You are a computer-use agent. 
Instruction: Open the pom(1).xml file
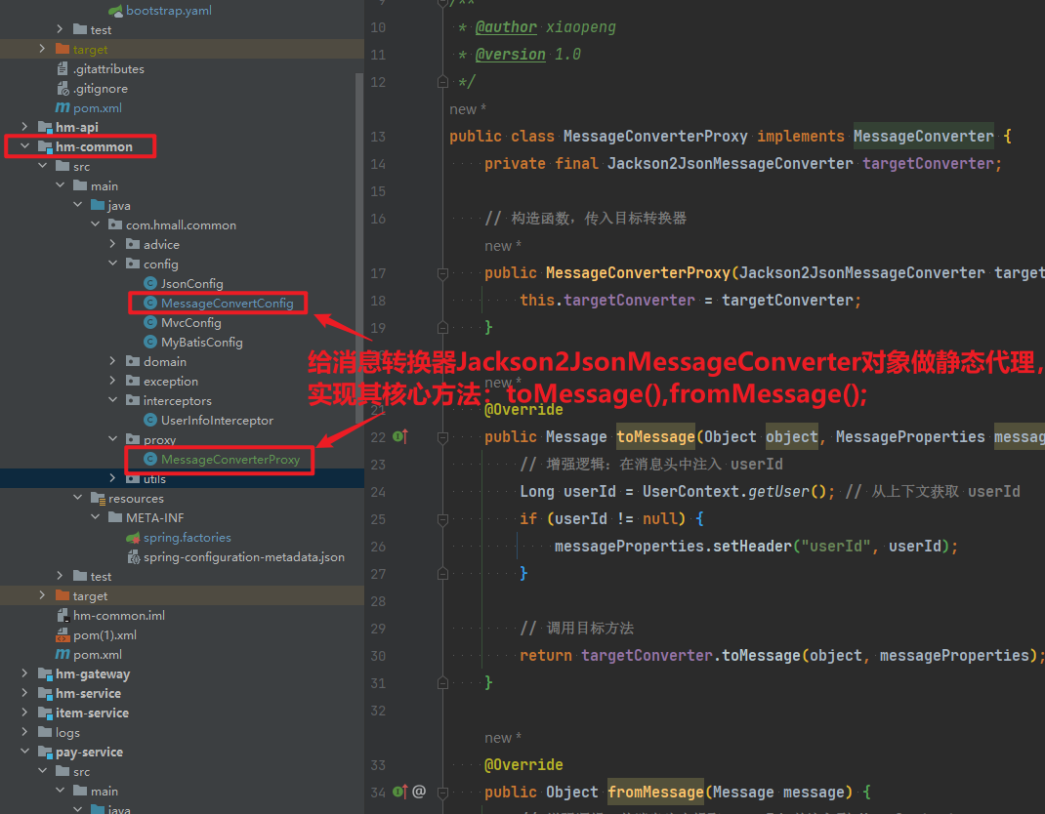[104, 635]
